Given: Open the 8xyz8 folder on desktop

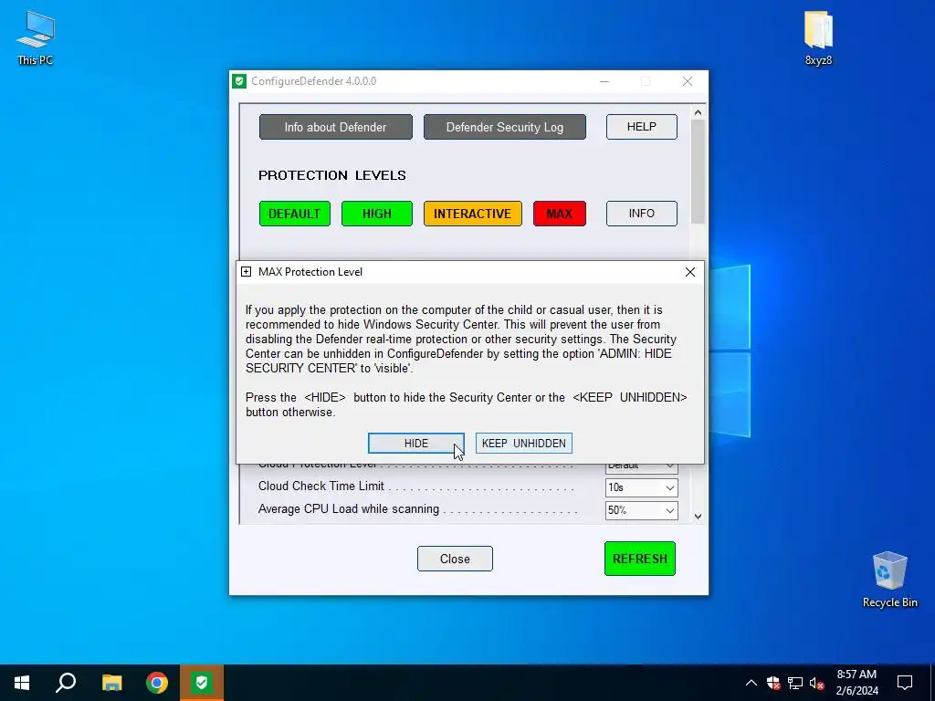Looking at the screenshot, I should click(x=818, y=37).
